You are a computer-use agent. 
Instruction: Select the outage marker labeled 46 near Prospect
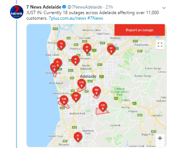[75, 61]
